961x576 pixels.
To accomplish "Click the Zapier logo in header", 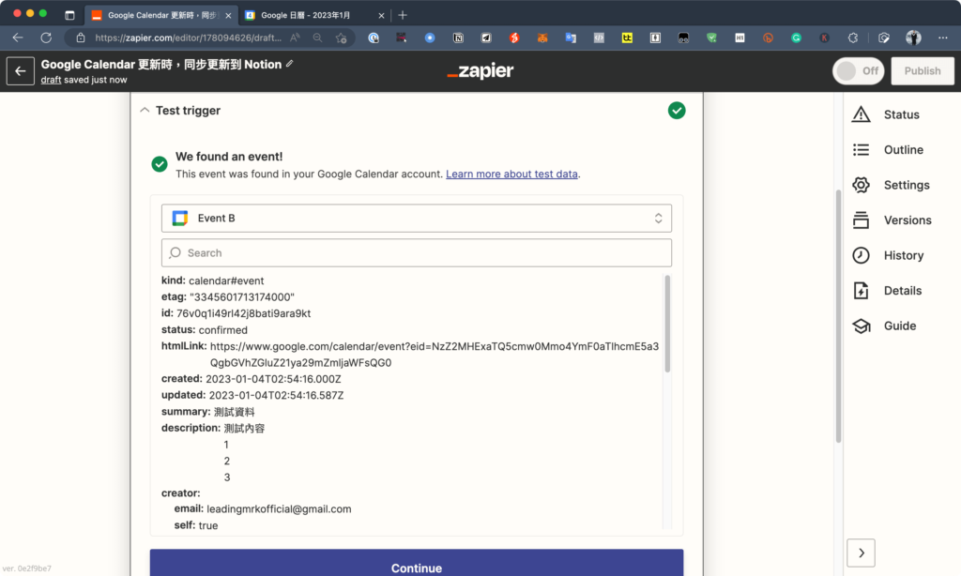I will click(480, 71).
